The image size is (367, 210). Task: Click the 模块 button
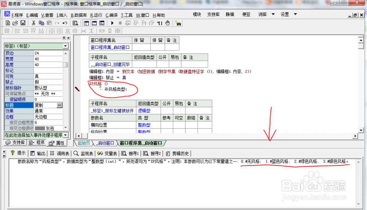(197, 15)
